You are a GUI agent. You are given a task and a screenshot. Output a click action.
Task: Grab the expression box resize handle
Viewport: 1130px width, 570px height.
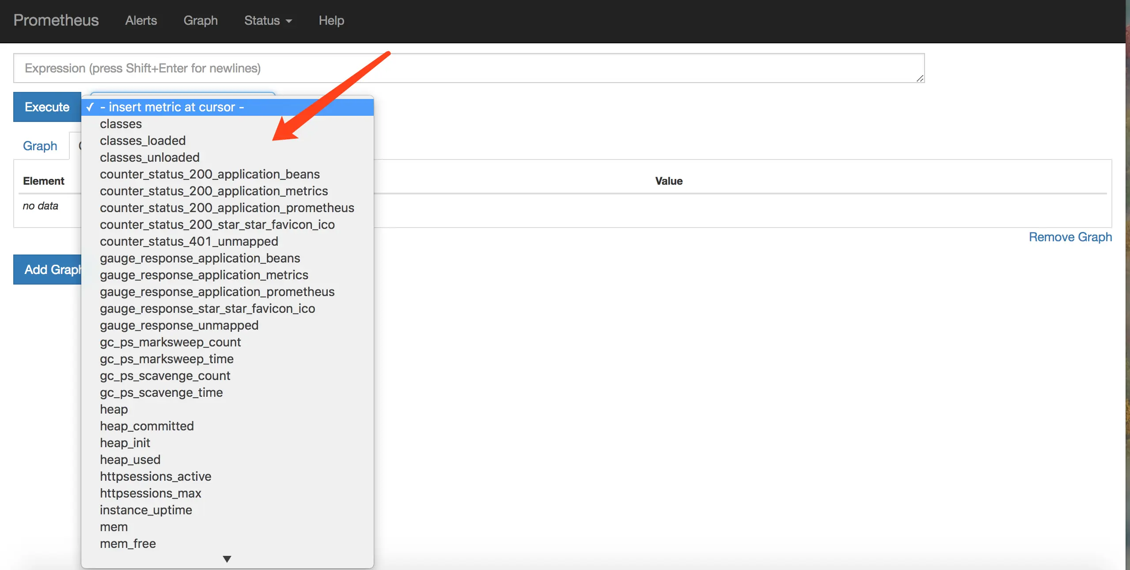click(x=920, y=78)
